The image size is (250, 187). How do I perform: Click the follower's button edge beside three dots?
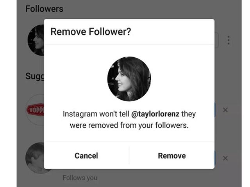216,40
